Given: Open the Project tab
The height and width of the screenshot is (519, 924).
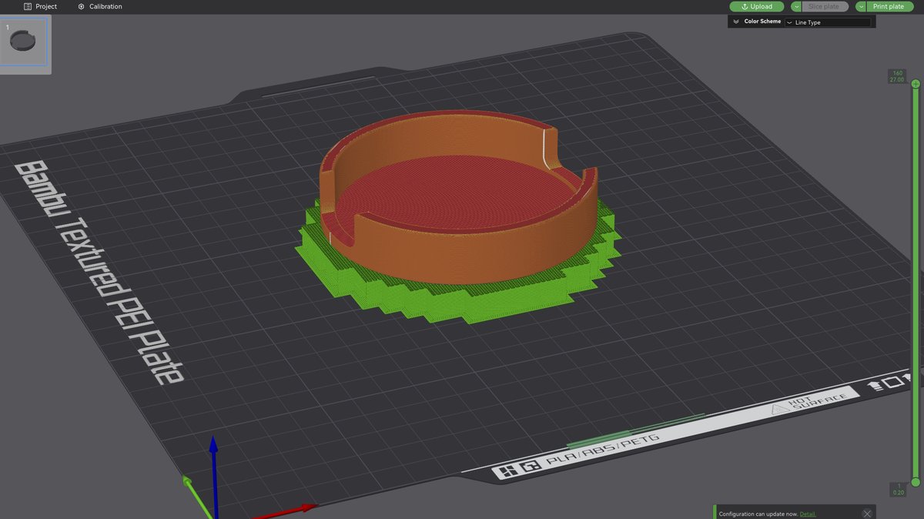Looking at the screenshot, I should point(40,6).
